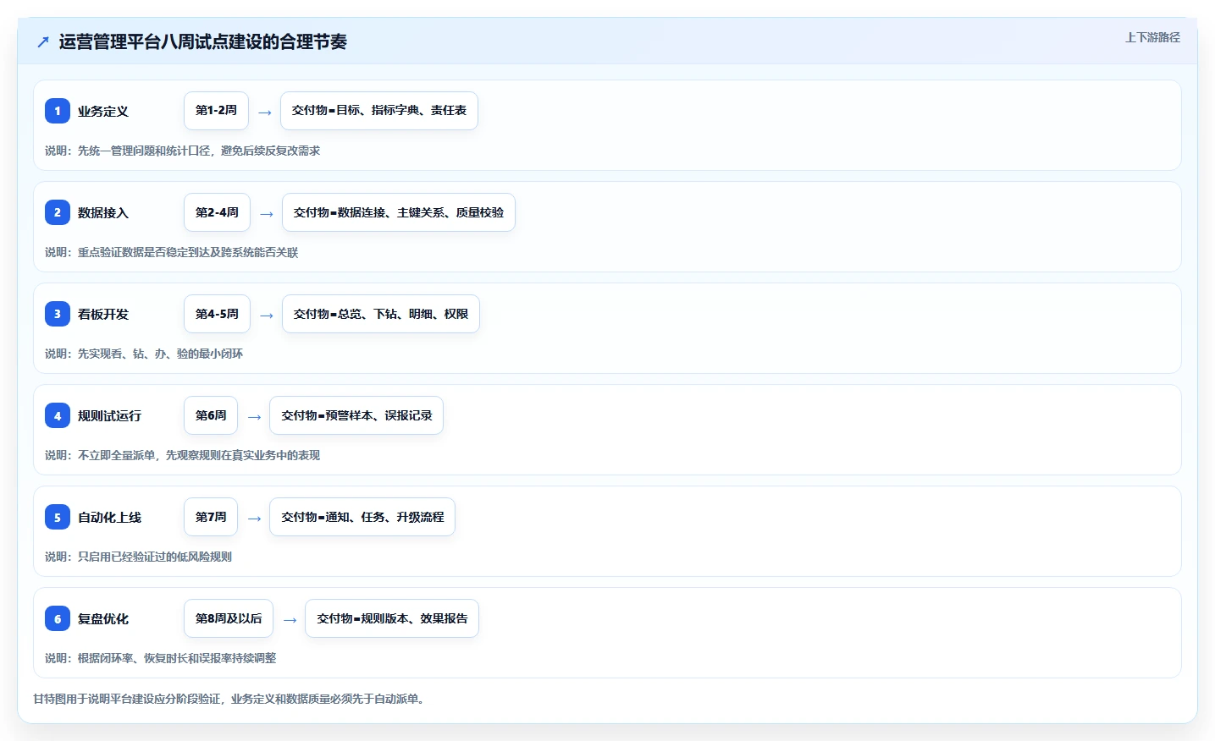Select the 看板开发 stage name
1215x741 pixels.
click(x=103, y=314)
